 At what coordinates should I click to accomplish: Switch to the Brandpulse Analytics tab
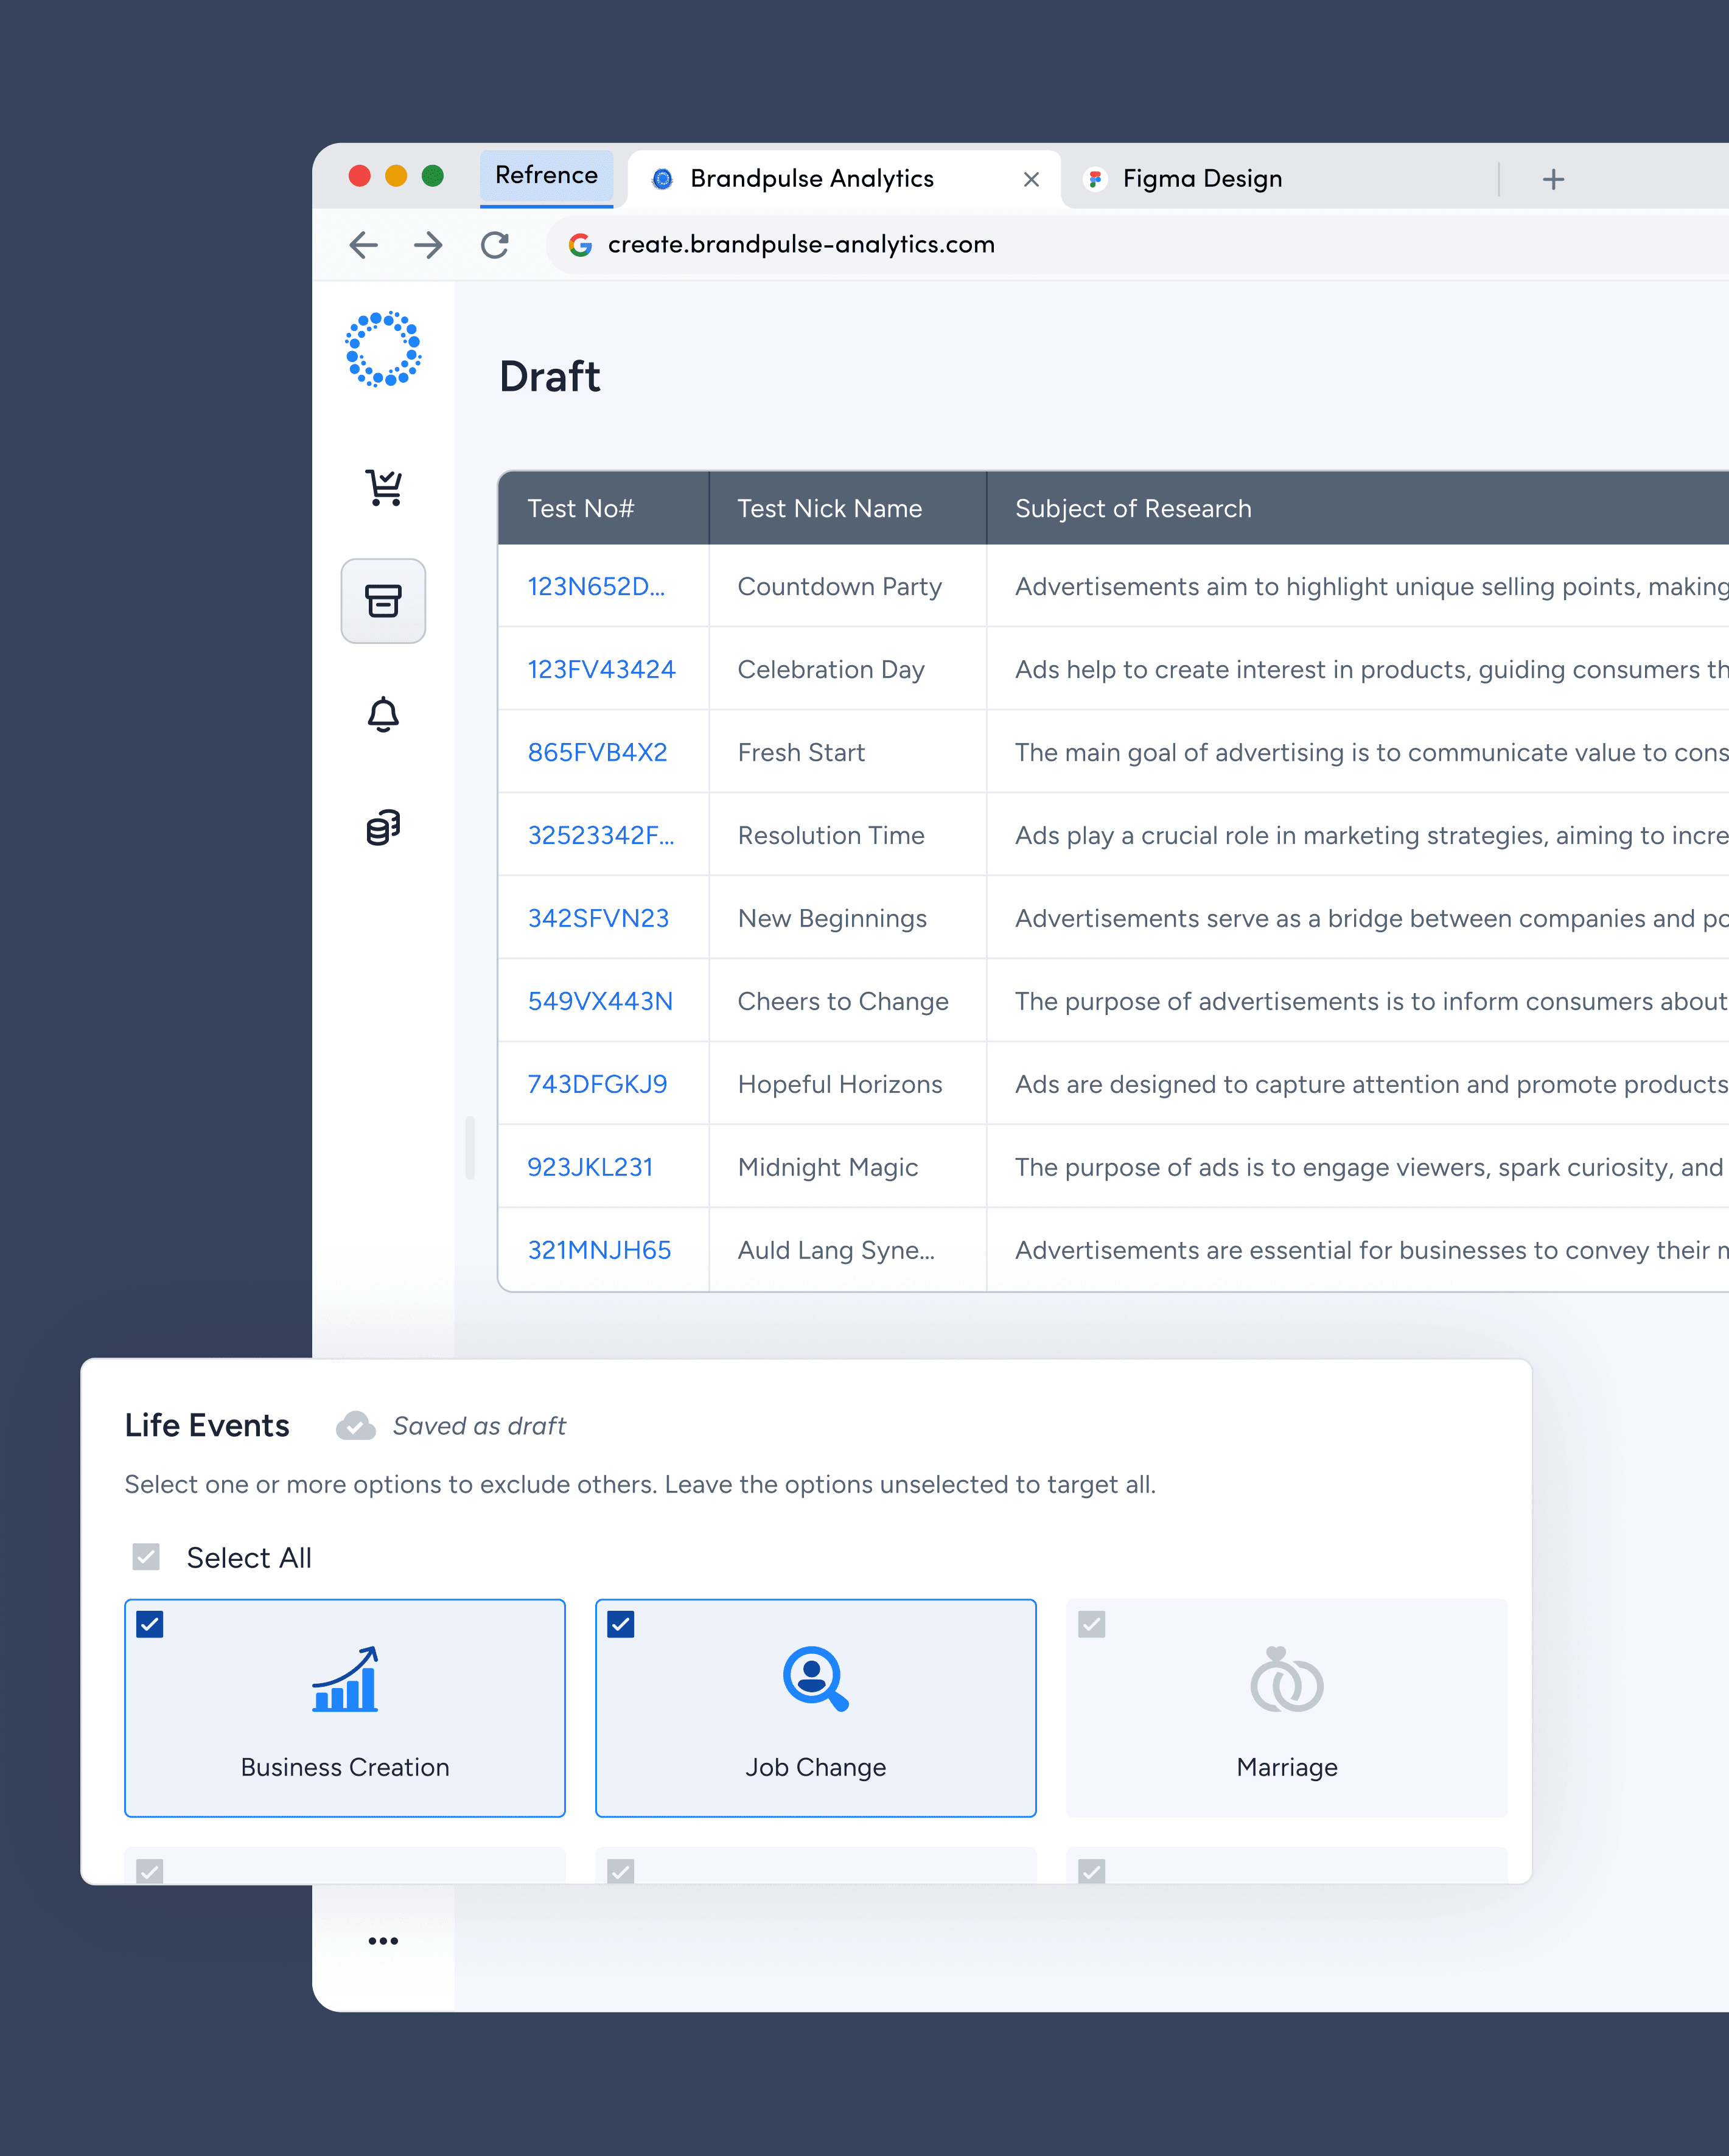coord(845,179)
